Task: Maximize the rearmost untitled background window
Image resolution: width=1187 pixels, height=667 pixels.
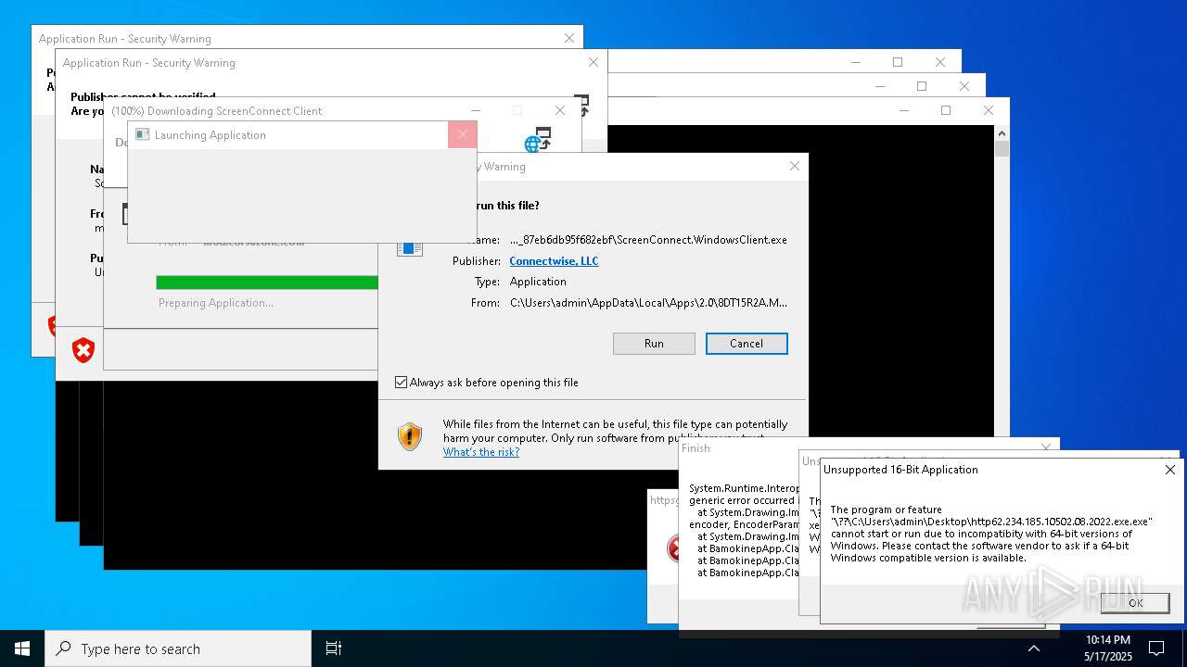Action: pyautogui.click(x=898, y=62)
